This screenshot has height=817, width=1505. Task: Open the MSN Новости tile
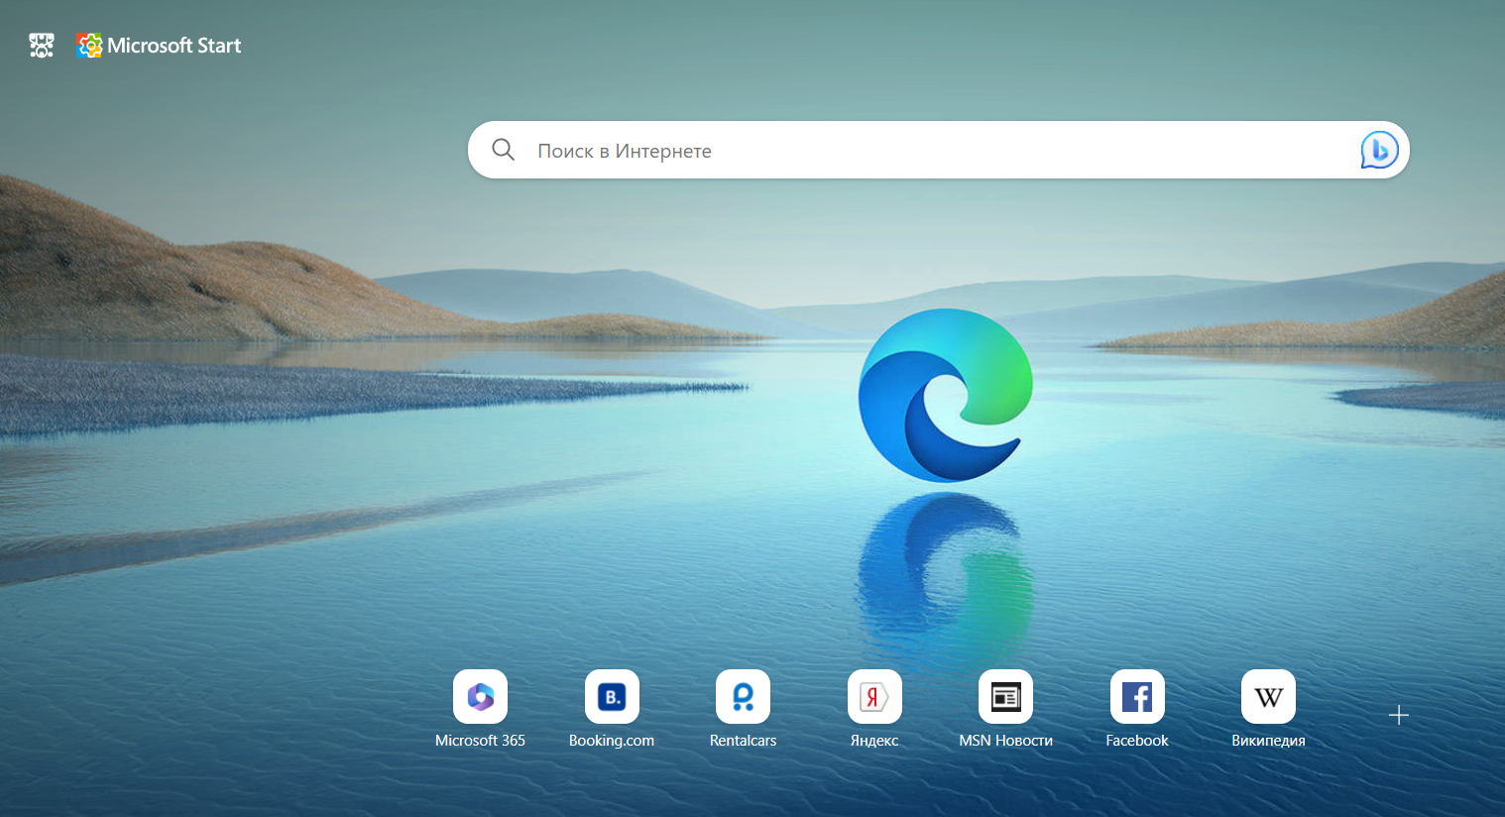tap(1006, 697)
